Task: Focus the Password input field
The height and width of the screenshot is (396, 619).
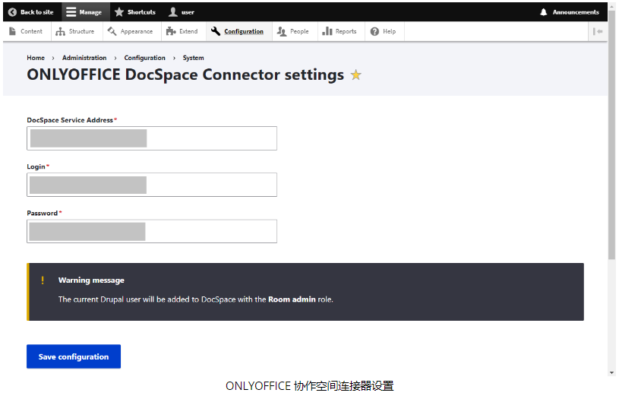Action: (x=152, y=231)
